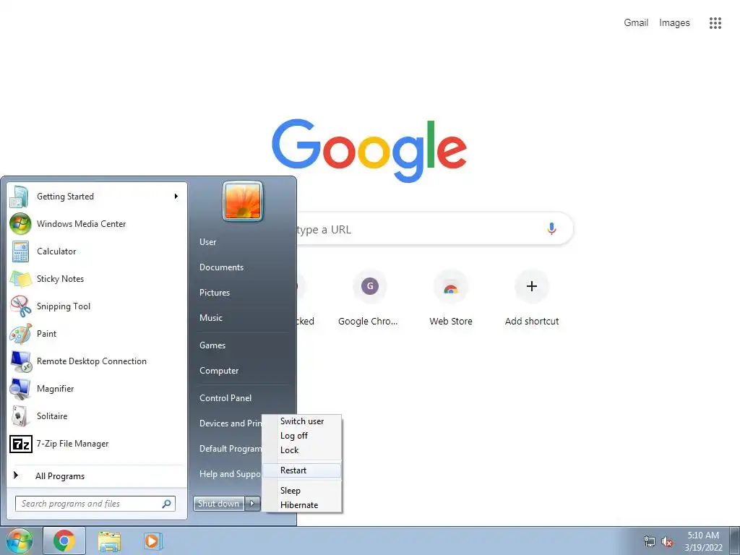Select Switch user from power menu
This screenshot has width=740, height=555.
302,421
